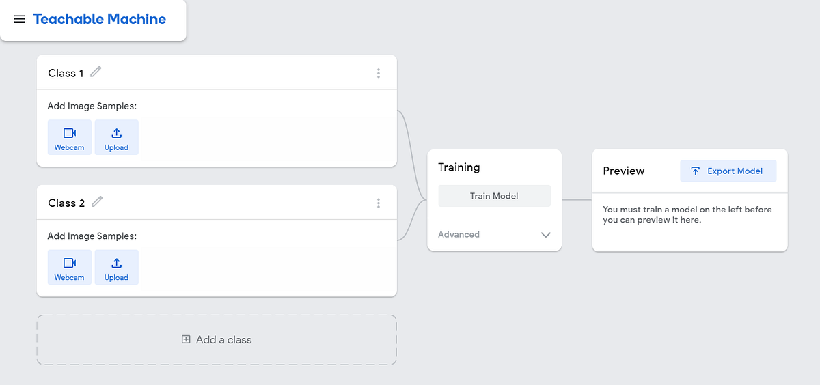Click the Class 1 name field

pos(66,73)
